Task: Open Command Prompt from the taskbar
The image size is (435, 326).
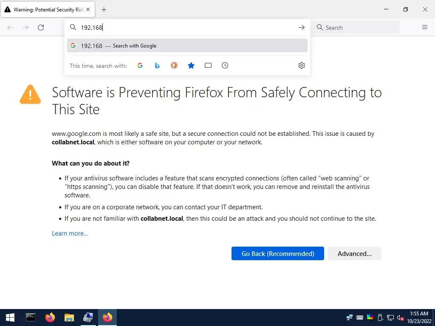Action: click(31, 317)
